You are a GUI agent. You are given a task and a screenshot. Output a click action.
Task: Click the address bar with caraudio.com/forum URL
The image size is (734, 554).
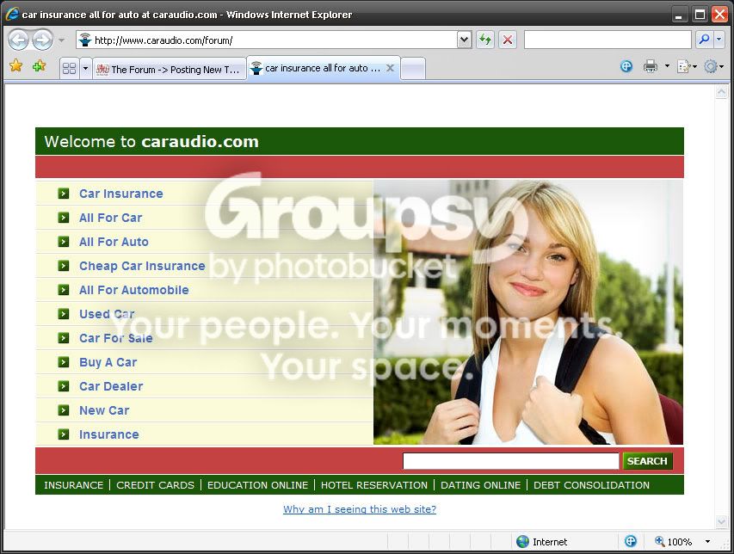point(267,40)
